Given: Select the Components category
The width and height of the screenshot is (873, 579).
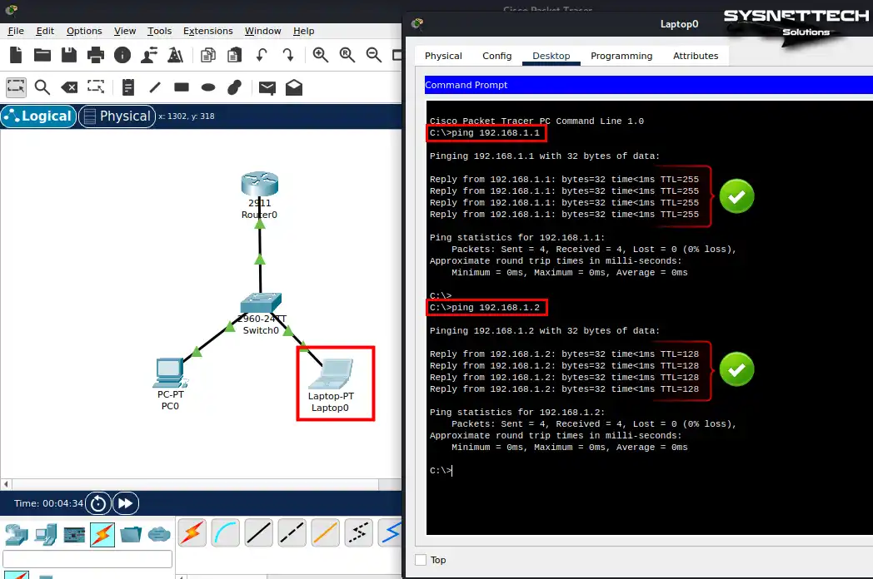Looking at the screenshot, I should [74, 535].
